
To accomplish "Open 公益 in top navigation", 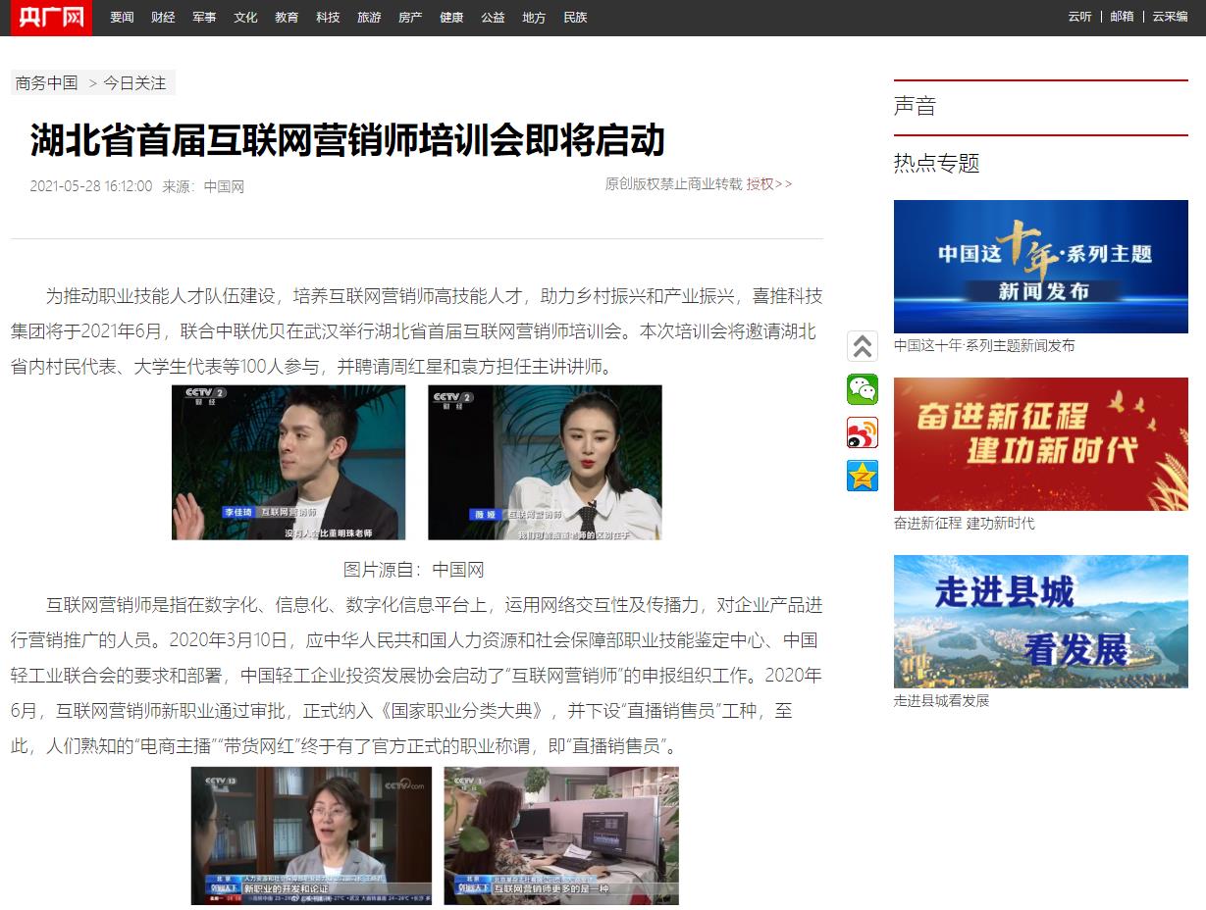I will (493, 18).
